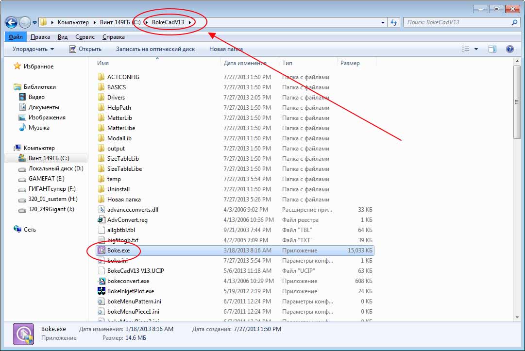This screenshot has width=525, height=351.
Task: Select Библиотеки in the navigation pane
Action: coord(39,87)
